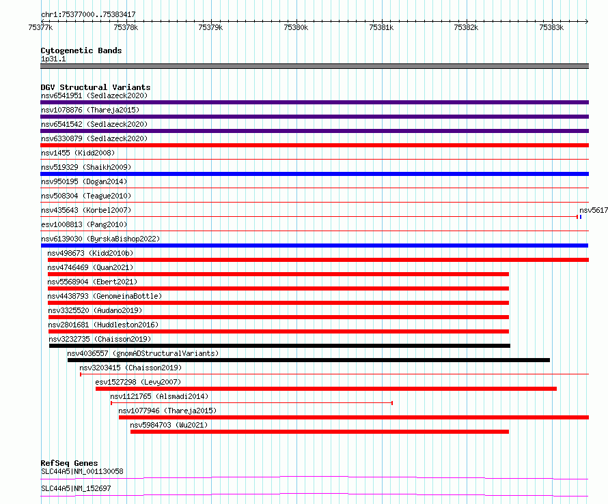This screenshot has width=608, height=504.
Task: Select nsv3325520 (Audano2019) label
Action: 95,310
